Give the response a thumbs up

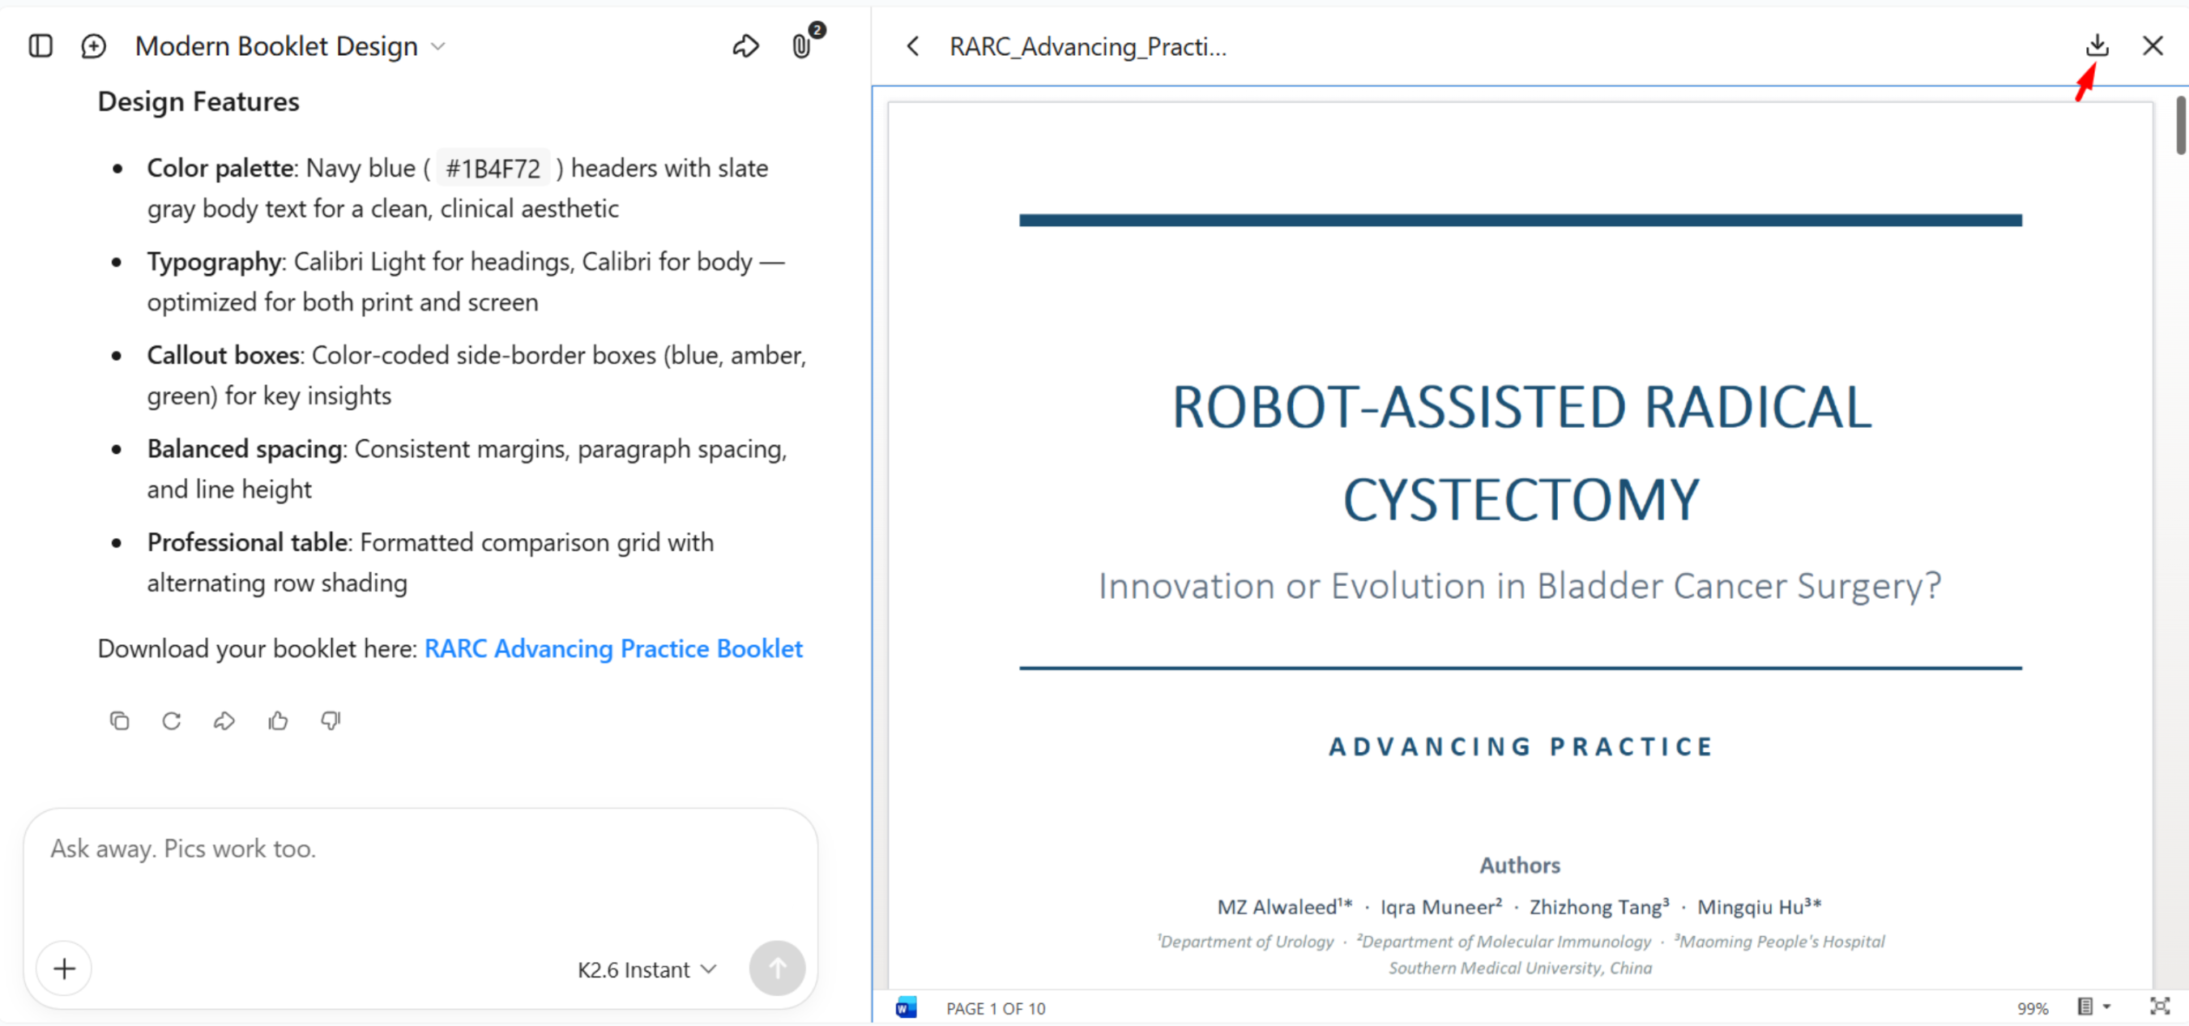click(x=278, y=720)
